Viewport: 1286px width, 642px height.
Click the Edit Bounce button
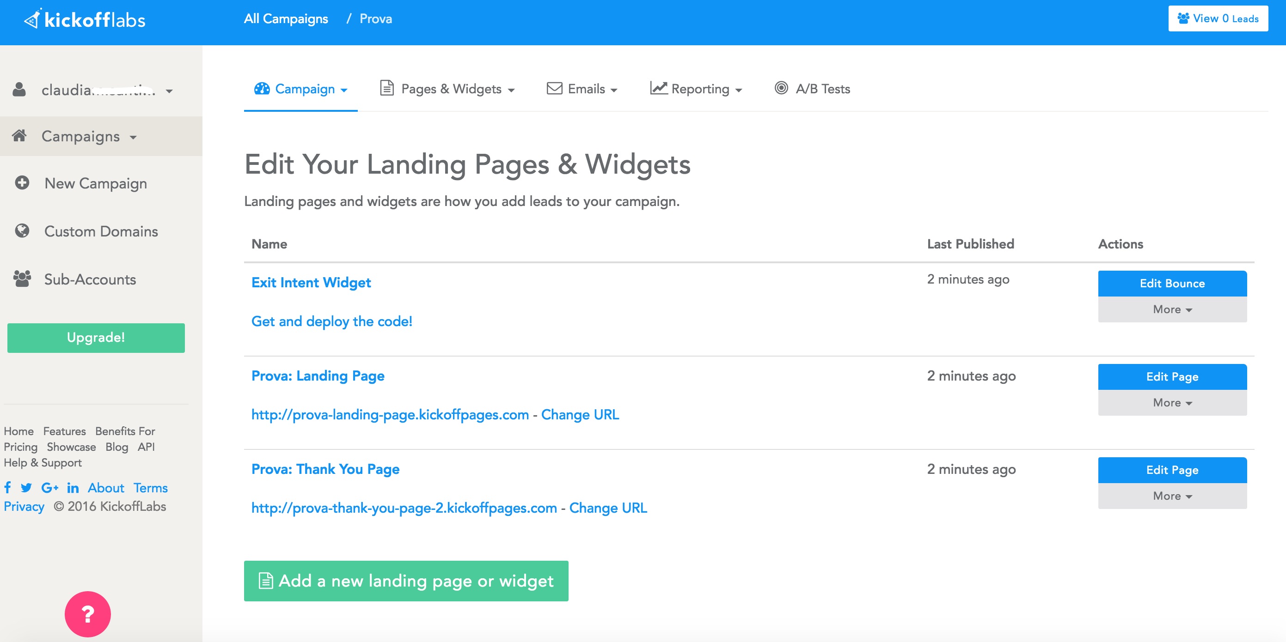[x=1172, y=283]
